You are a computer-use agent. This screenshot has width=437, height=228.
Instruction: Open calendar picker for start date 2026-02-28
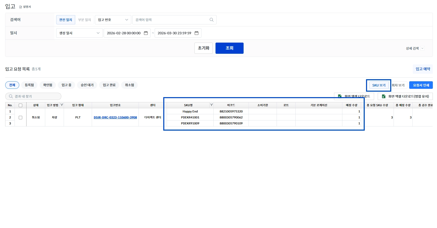coord(146,33)
